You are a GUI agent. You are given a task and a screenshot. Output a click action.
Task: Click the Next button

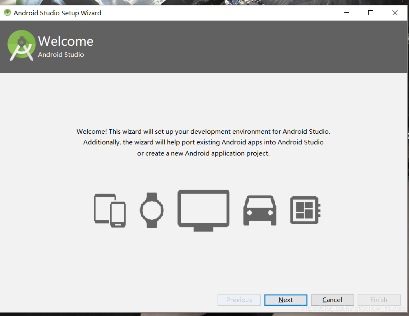click(285, 300)
